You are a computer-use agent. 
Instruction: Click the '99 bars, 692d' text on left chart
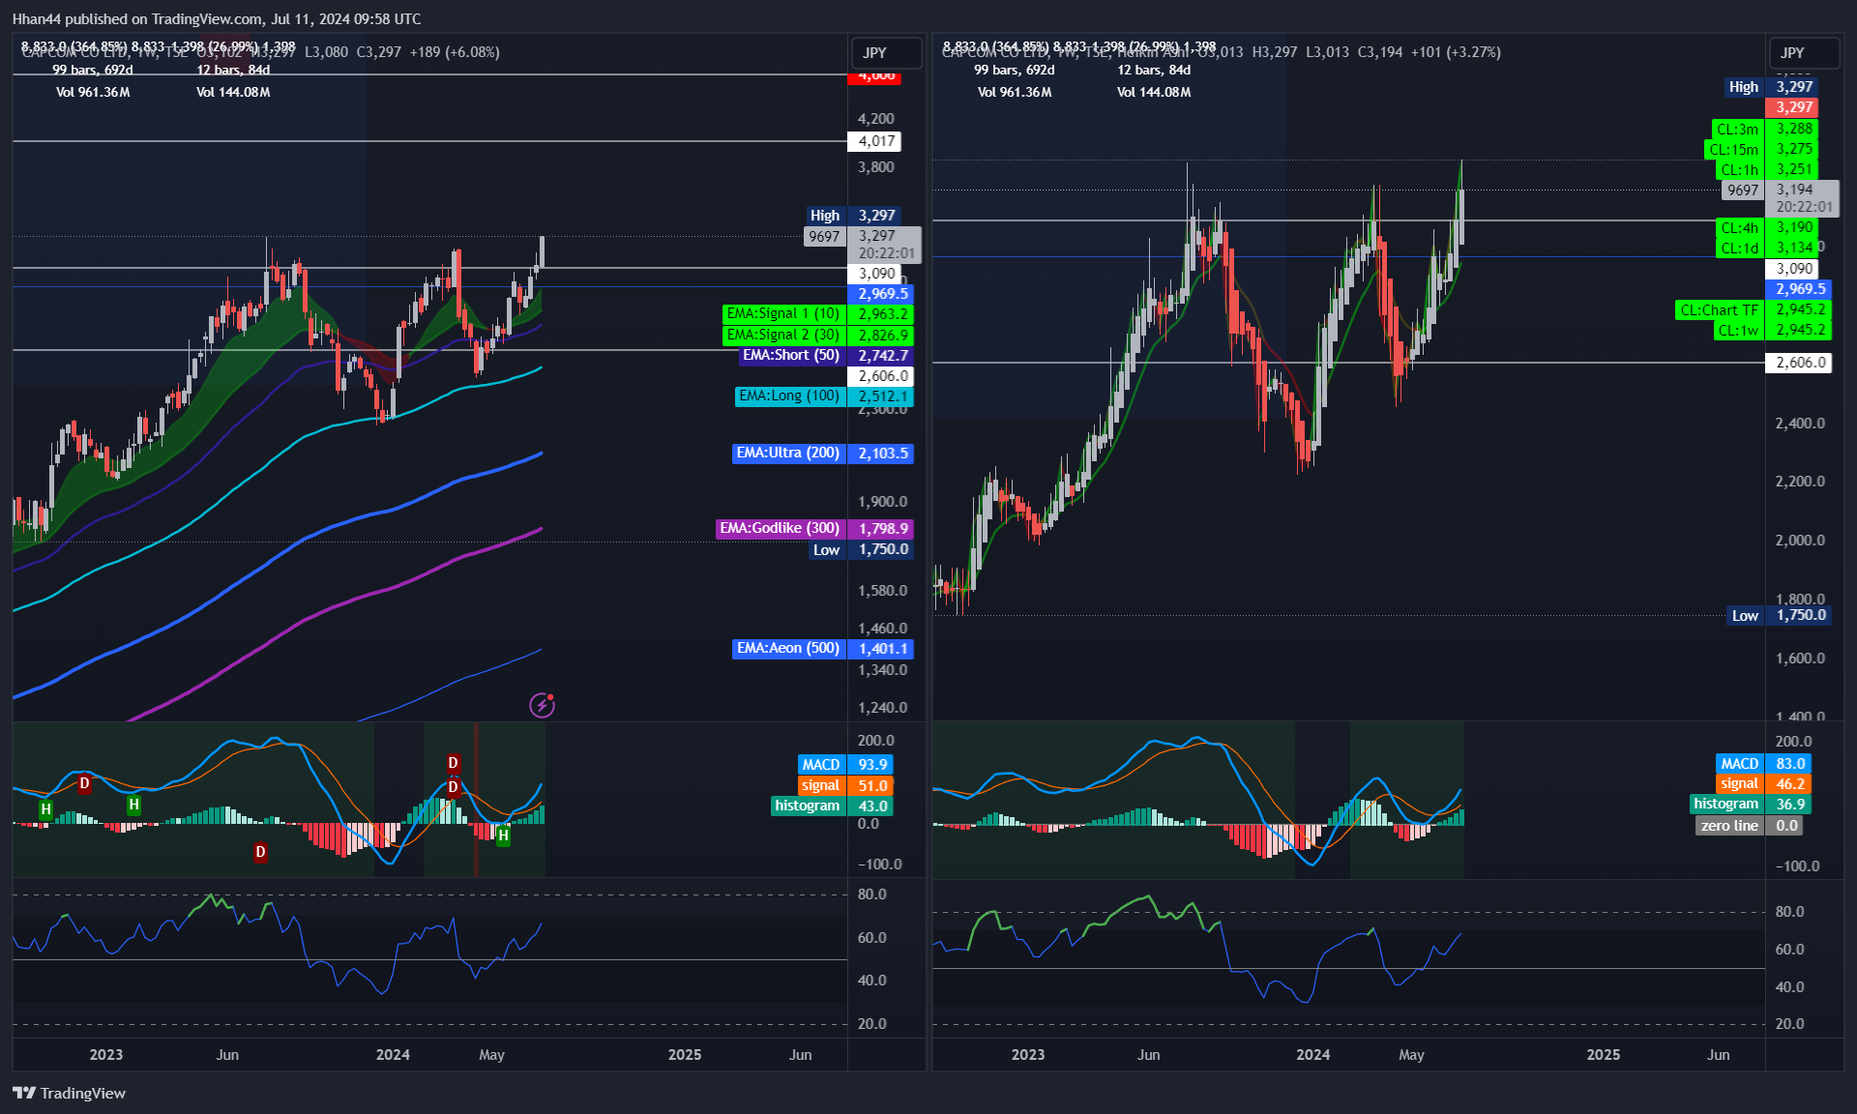point(93,71)
